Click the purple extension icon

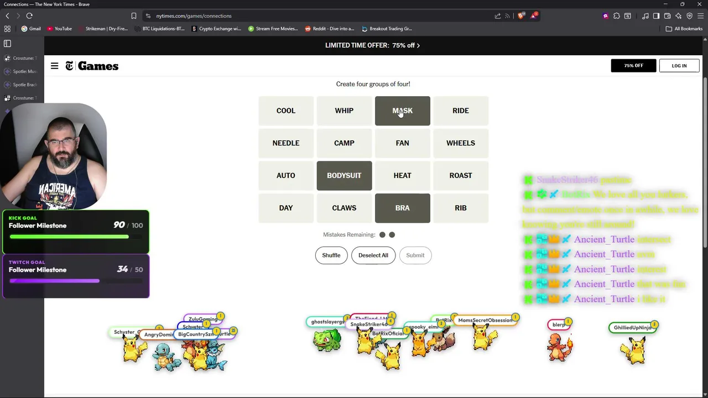[606, 16]
